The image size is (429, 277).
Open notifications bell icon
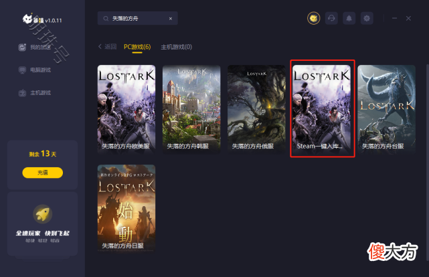click(x=349, y=18)
